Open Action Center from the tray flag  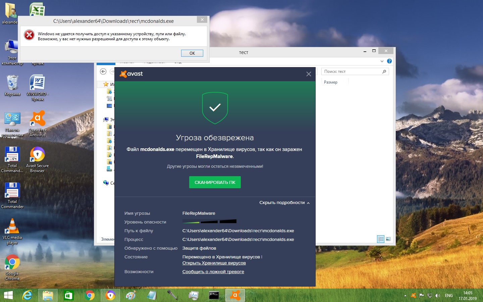[422, 296]
